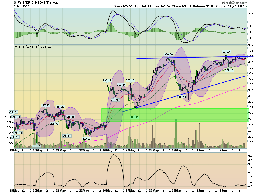
Task: Click the 302.19 price label
Action: point(107,81)
